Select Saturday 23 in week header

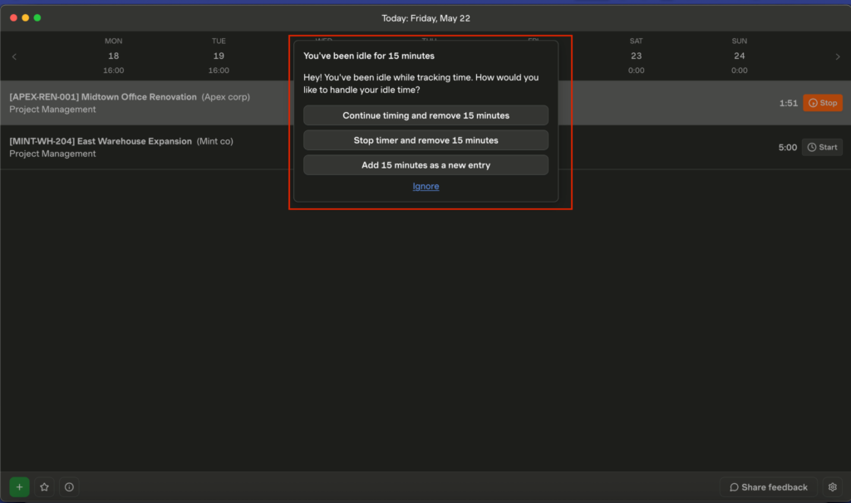click(x=636, y=56)
